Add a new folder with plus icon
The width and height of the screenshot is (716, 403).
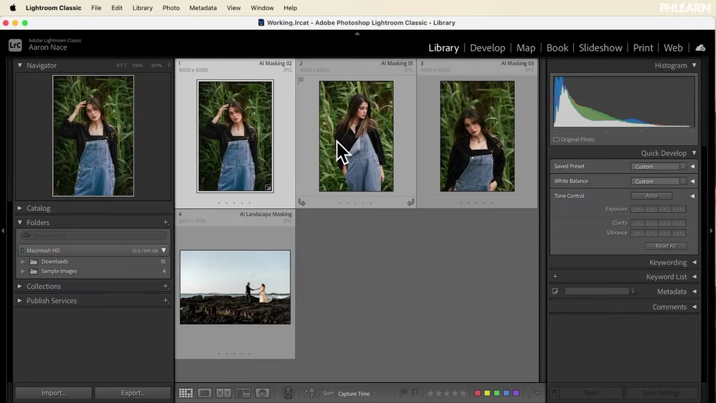[166, 222]
